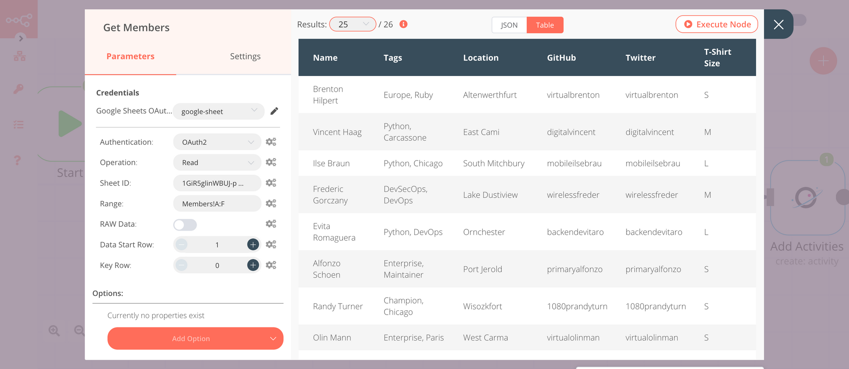Image resolution: width=849 pixels, height=369 pixels.
Task: Open Workflows network icon in sidebar
Action: 20,56
